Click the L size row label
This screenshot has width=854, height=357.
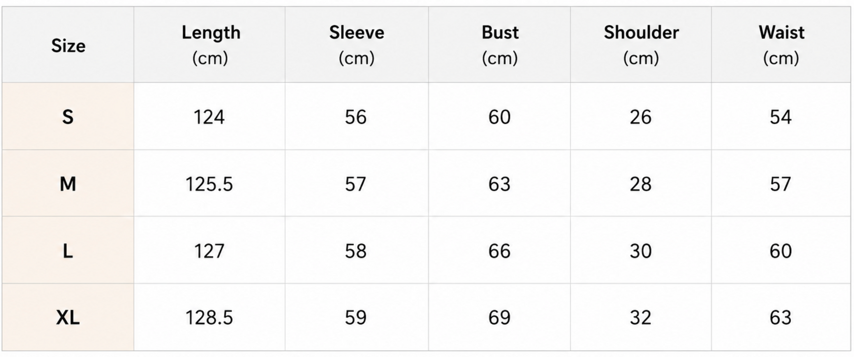tap(68, 250)
